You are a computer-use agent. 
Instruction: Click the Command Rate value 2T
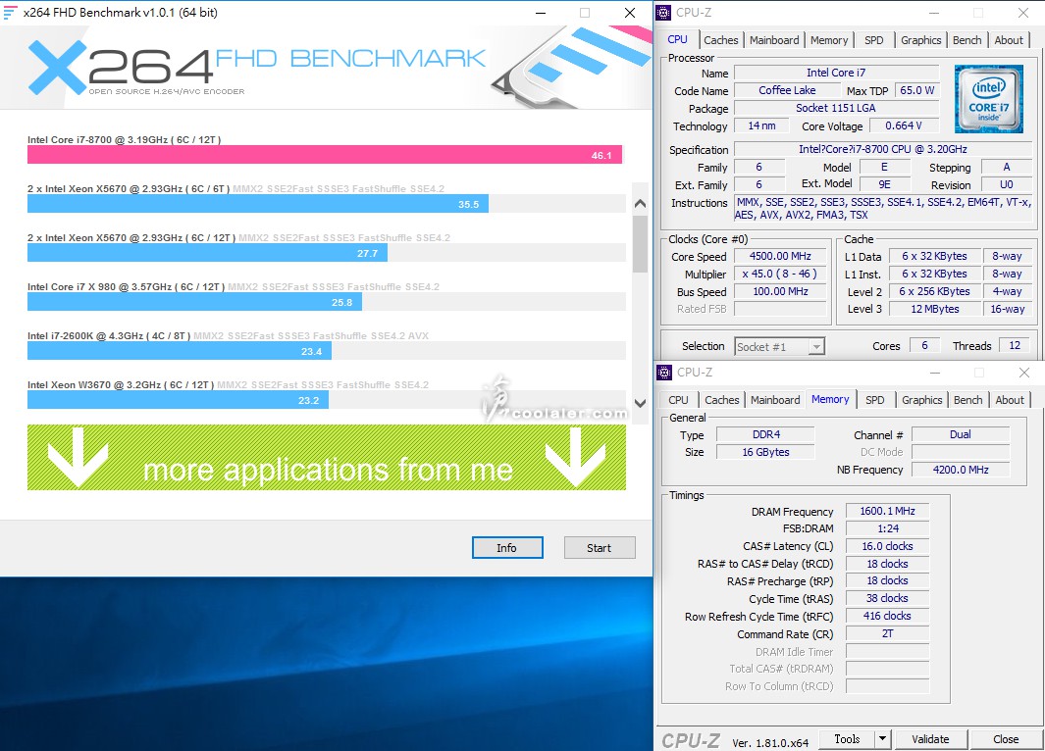(x=887, y=633)
